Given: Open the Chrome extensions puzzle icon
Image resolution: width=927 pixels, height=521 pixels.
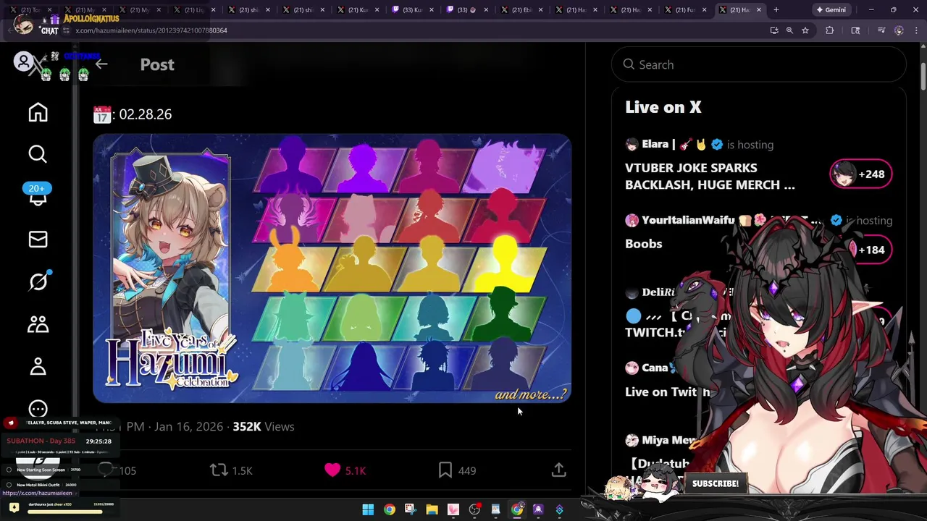Looking at the screenshot, I should (x=830, y=30).
